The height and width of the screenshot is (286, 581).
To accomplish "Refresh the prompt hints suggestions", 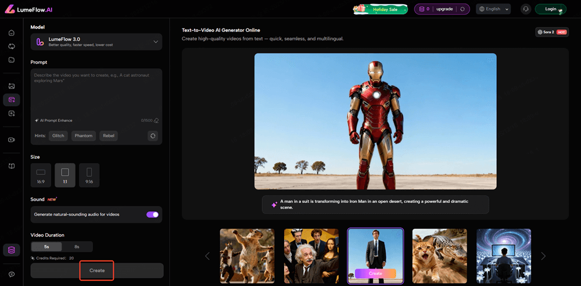I will 153,135.
